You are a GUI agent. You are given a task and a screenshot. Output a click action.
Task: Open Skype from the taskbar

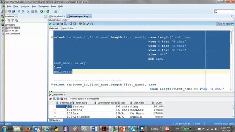coord(133,129)
